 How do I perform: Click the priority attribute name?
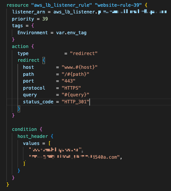click(x=23, y=19)
